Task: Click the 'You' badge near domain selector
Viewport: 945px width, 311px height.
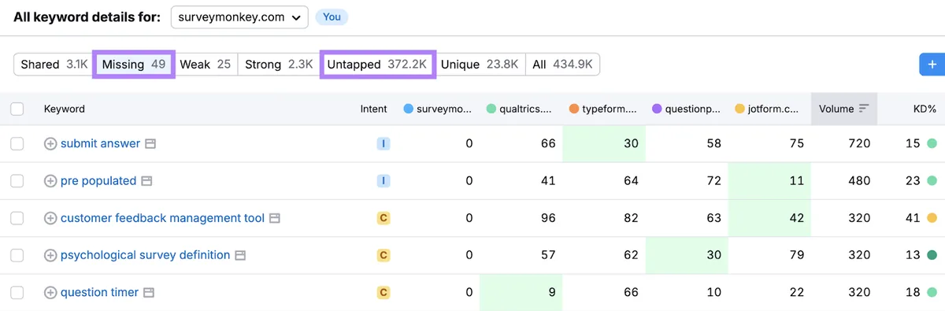Action: click(x=332, y=17)
